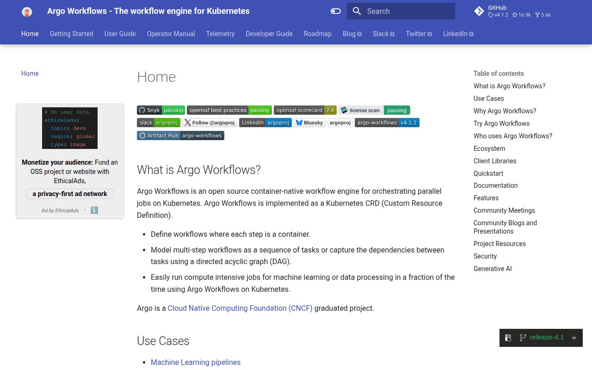
Task: Click the v4.1.2 tag in GitHub info
Action: (x=499, y=15)
